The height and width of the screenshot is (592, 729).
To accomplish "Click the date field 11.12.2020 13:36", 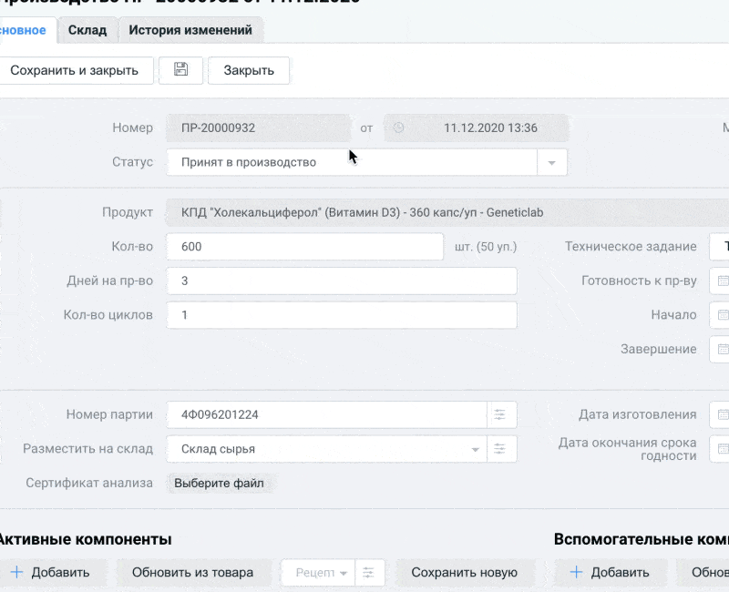I will click(x=476, y=128).
